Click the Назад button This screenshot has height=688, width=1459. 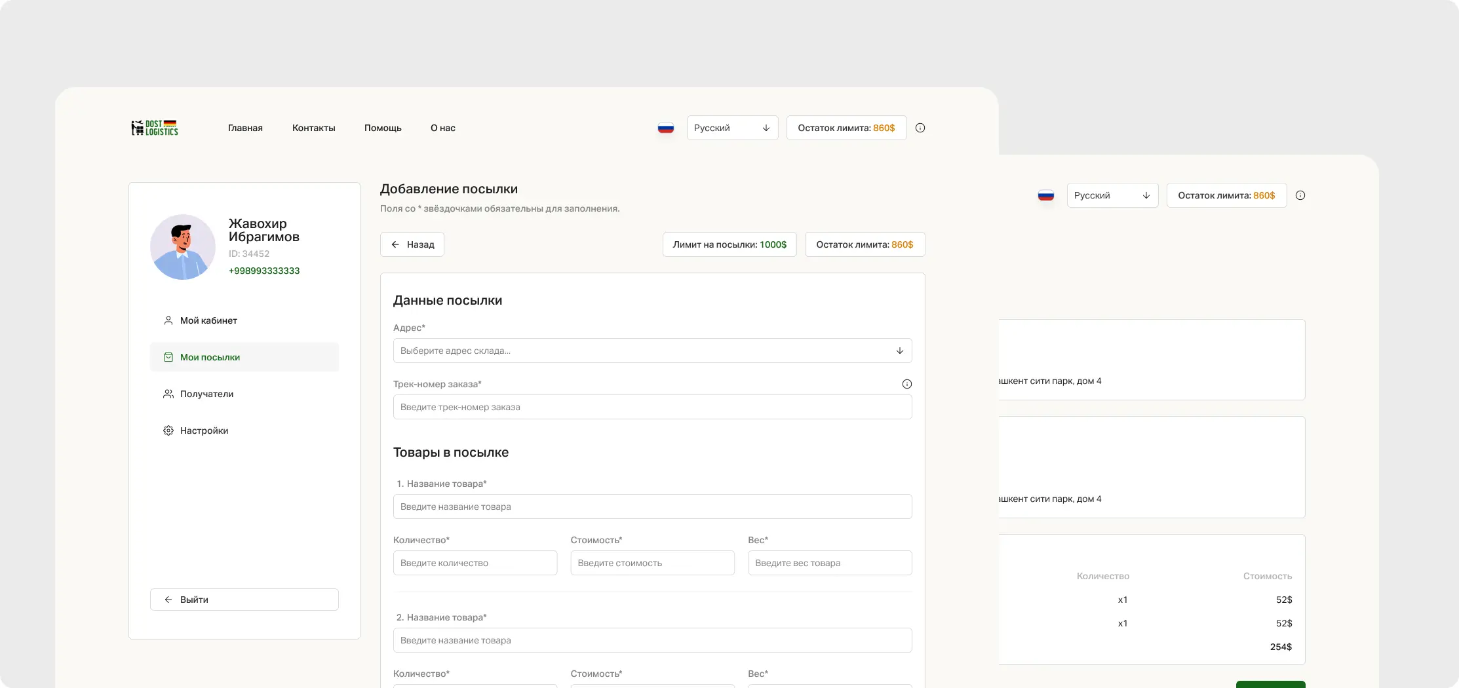coord(412,244)
